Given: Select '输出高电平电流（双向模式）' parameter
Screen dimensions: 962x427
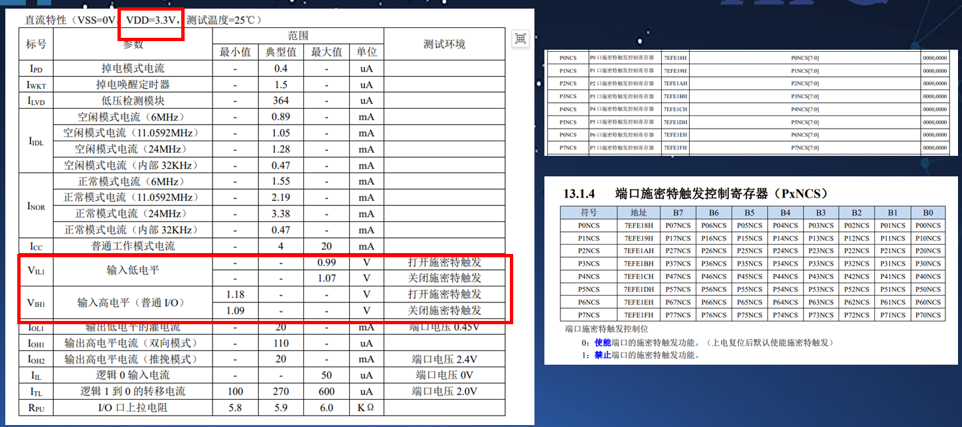Looking at the screenshot, I should [133, 343].
